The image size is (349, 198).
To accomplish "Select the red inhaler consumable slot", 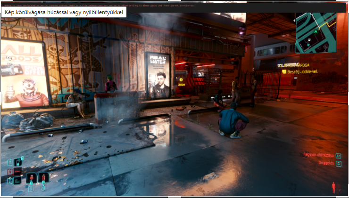I will 43,178.
